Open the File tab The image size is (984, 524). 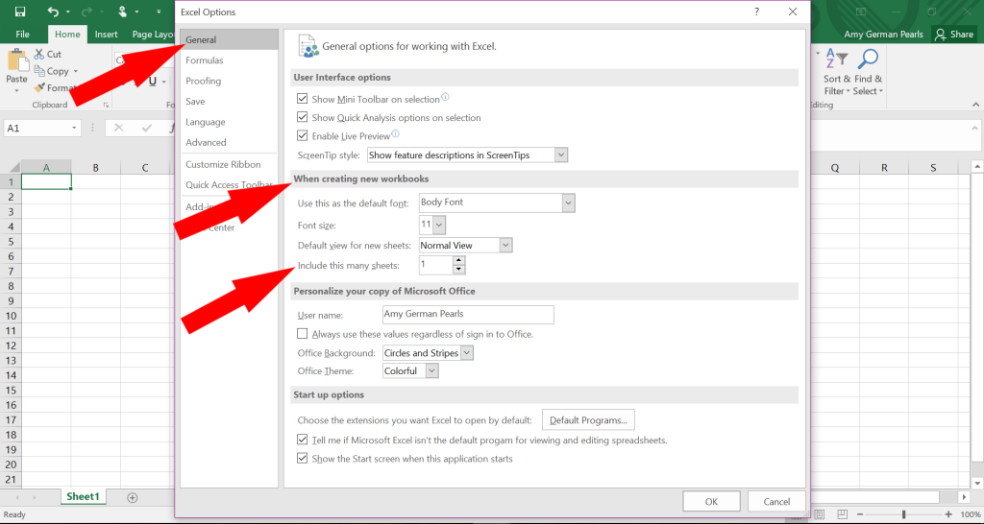click(23, 34)
